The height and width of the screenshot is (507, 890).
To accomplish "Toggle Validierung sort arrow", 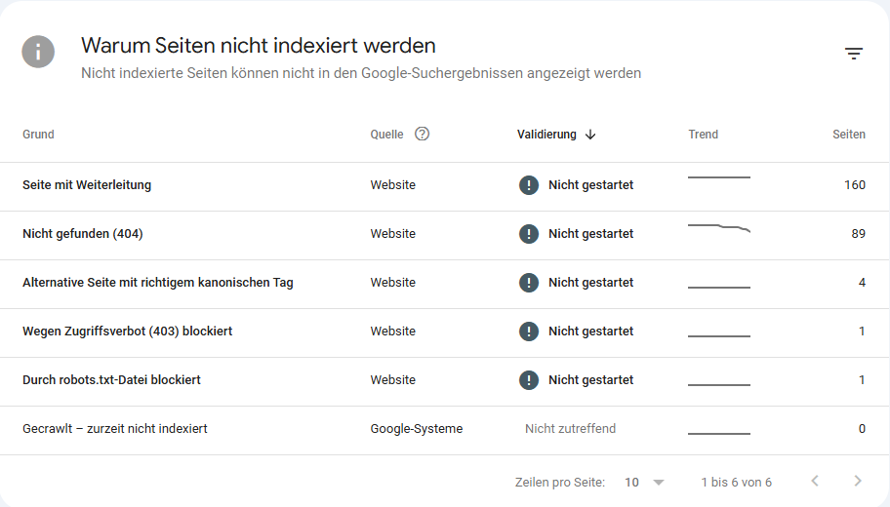I will 590,135.
